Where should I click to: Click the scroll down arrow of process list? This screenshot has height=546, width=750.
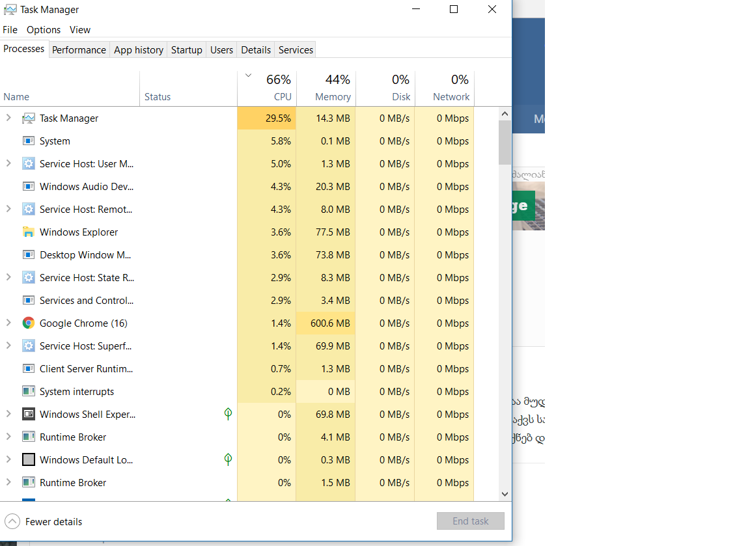point(505,494)
